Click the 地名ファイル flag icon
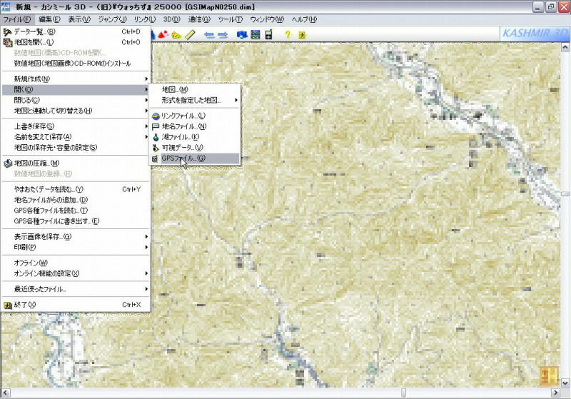Viewport: 571px width, 399px height. click(156, 126)
